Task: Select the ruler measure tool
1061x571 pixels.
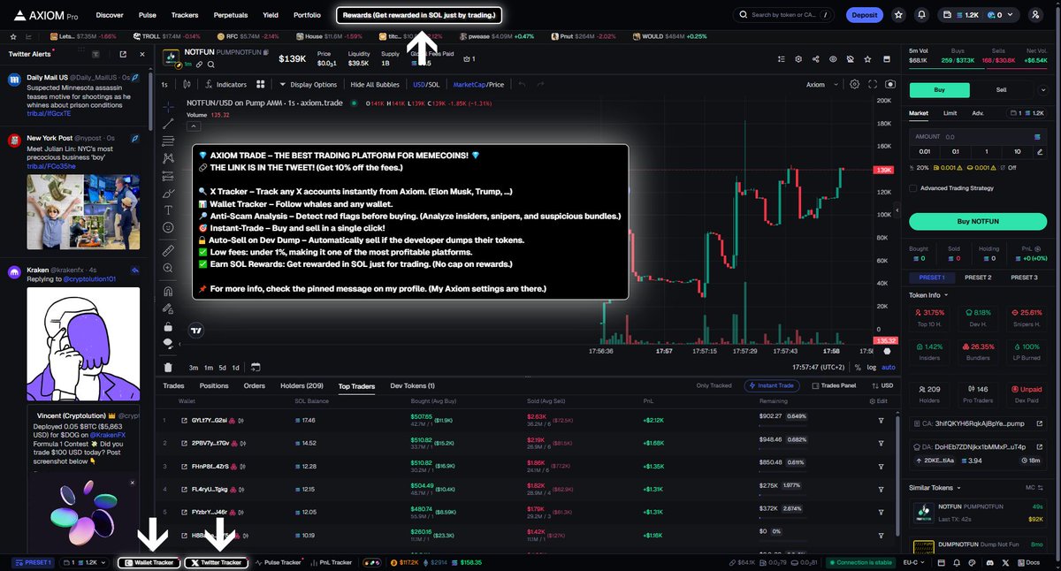Action: click(x=168, y=251)
